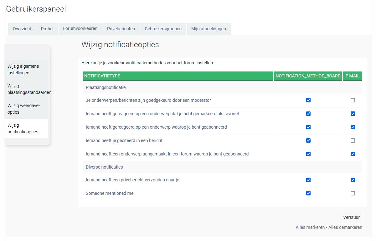Go to the Privéberichten tab
The height and width of the screenshot is (241, 376).
click(x=121, y=29)
